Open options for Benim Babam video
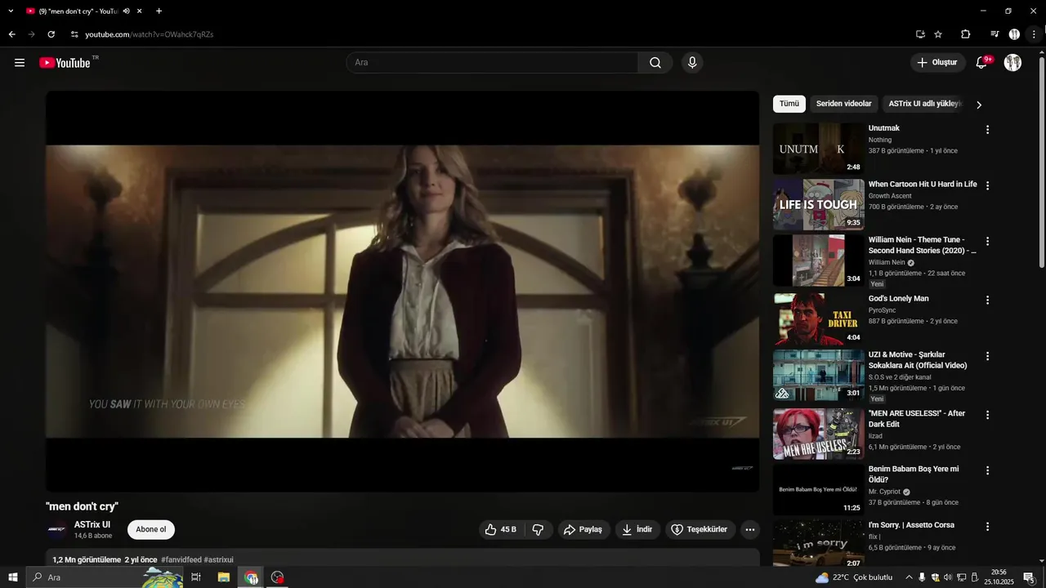1046x588 pixels. click(987, 470)
